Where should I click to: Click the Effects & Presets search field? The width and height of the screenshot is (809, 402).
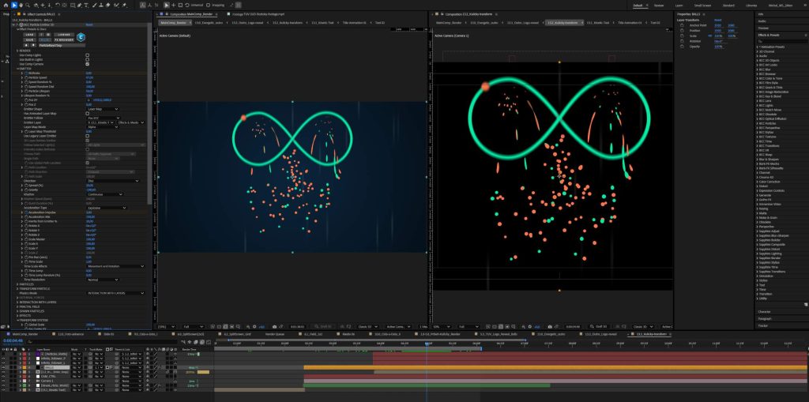tap(782, 40)
